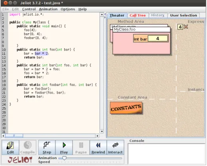Click the red X beside expression value 4
207x166 pixels.
click(x=186, y=27)
